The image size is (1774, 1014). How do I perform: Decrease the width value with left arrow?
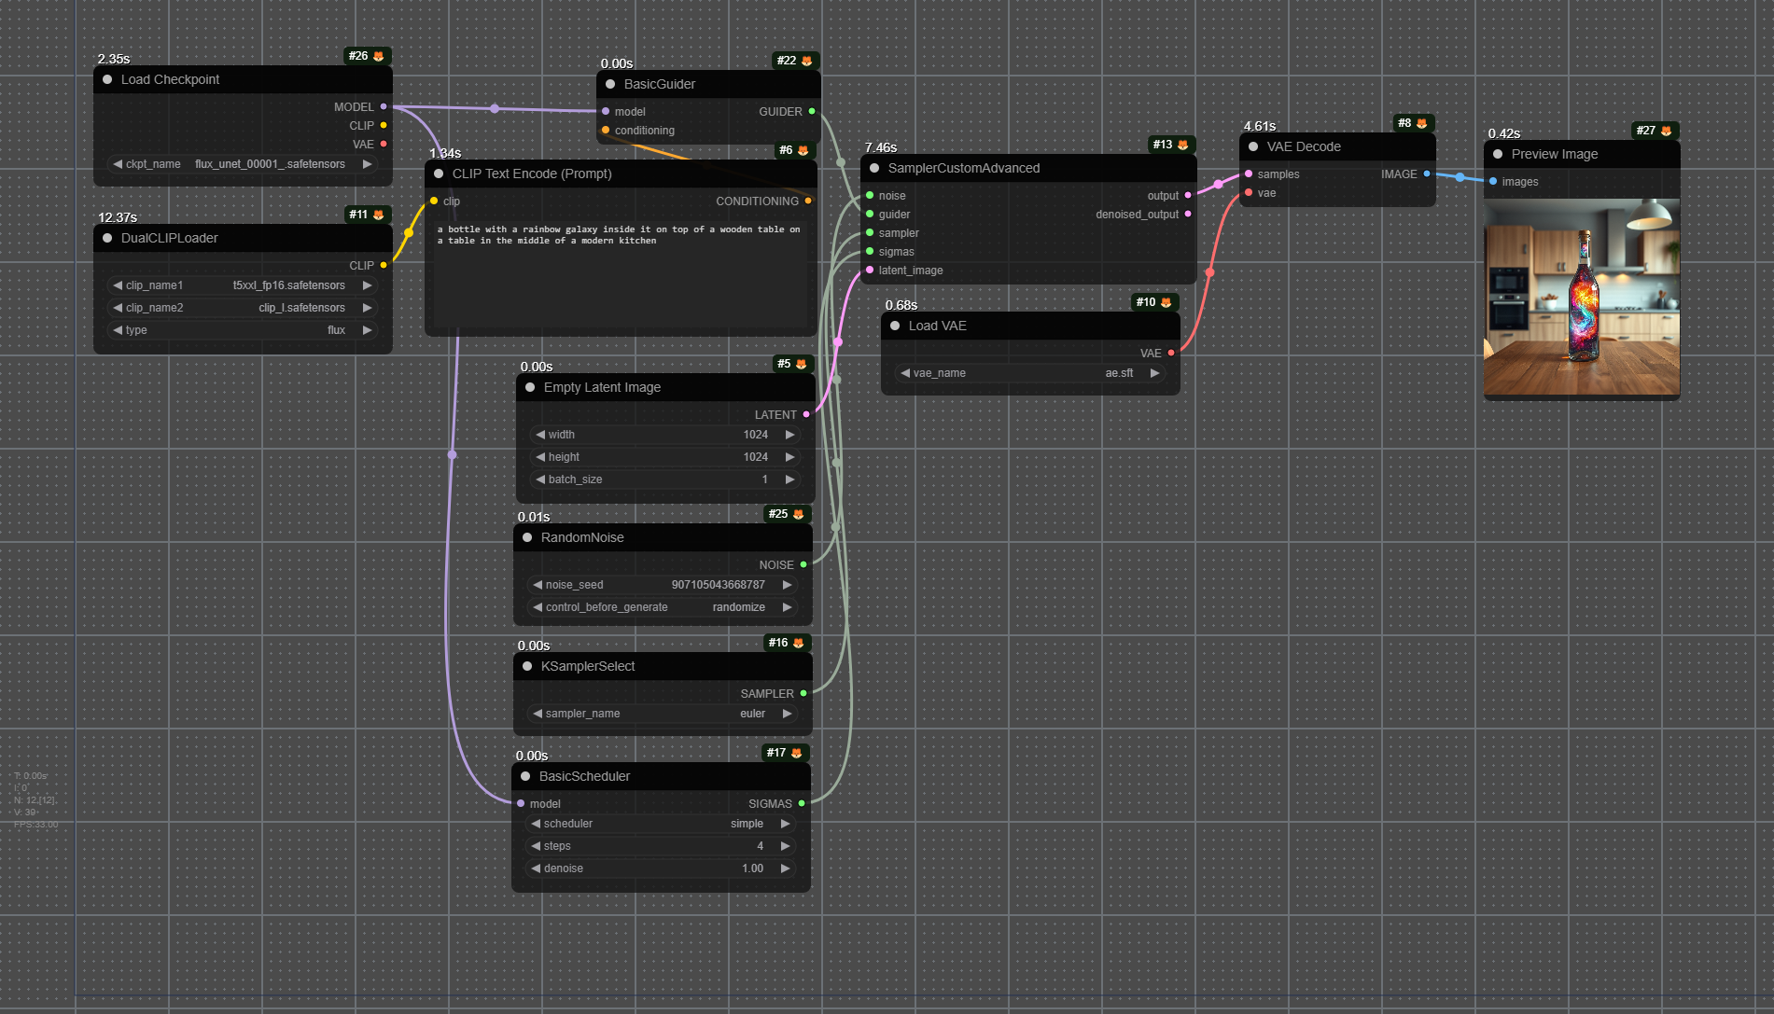(540, 435)
